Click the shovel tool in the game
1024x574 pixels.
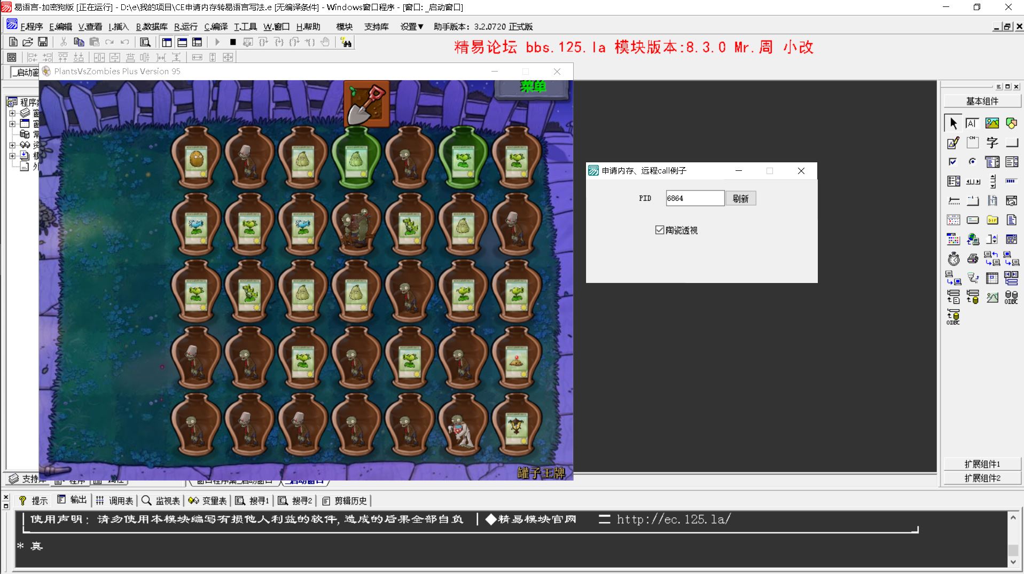366,104
